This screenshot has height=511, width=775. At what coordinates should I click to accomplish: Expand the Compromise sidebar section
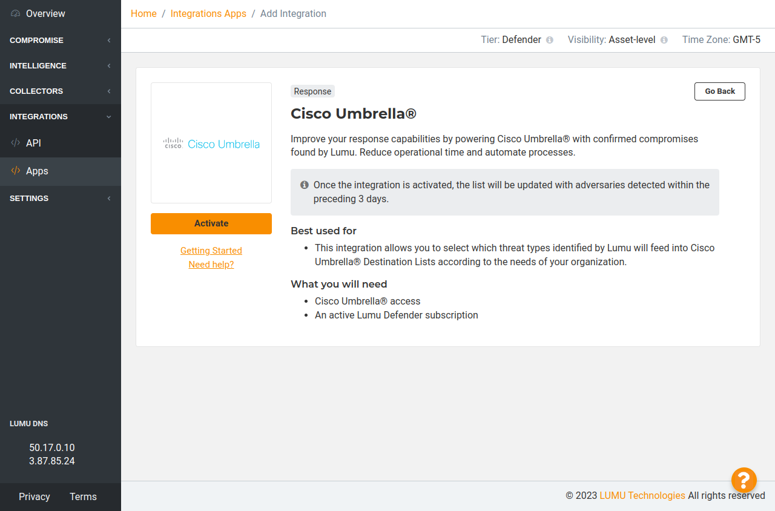coord(61,40)
